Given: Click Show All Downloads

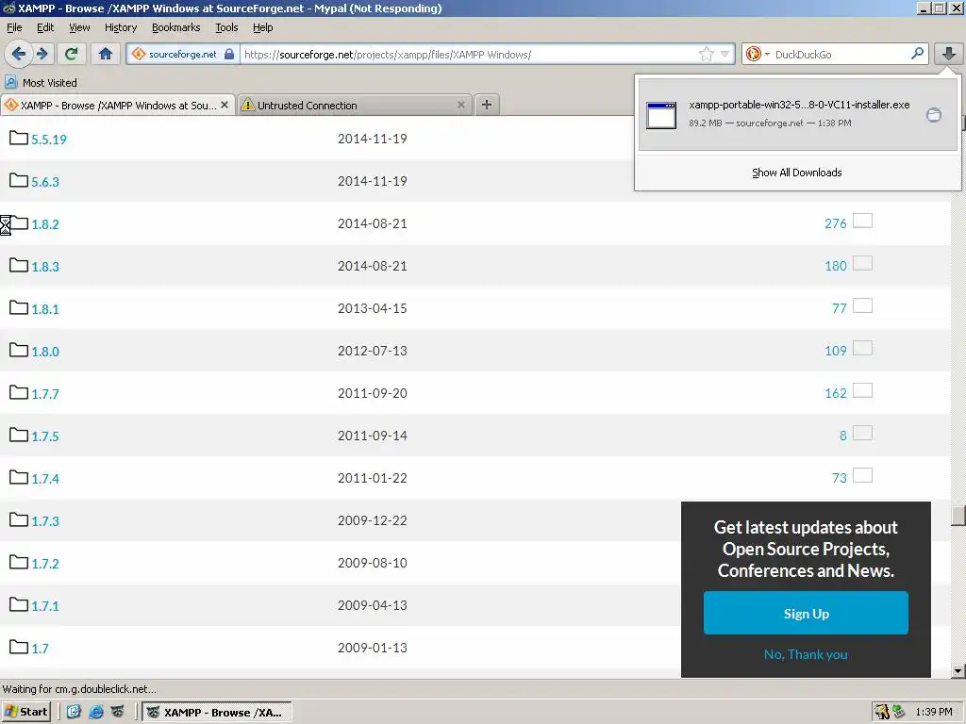Looking at the screenshot, I should pyautogui.click(x=796, y=173).
